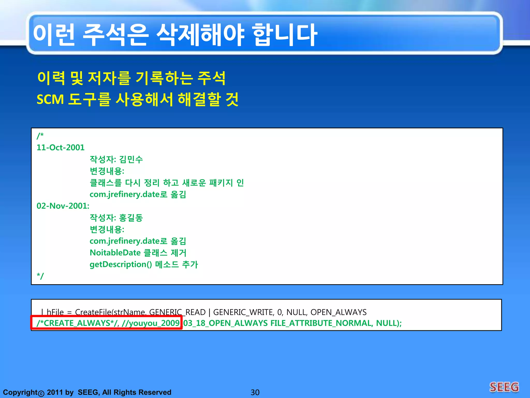Select the date '02-Nov-2001:'
The width and height of the screenshot is (530, 398).
point(63,206)
